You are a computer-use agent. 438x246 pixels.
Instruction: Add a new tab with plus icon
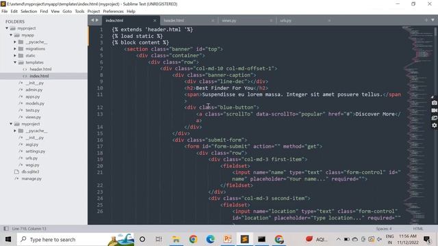click(x=426, y=20)
